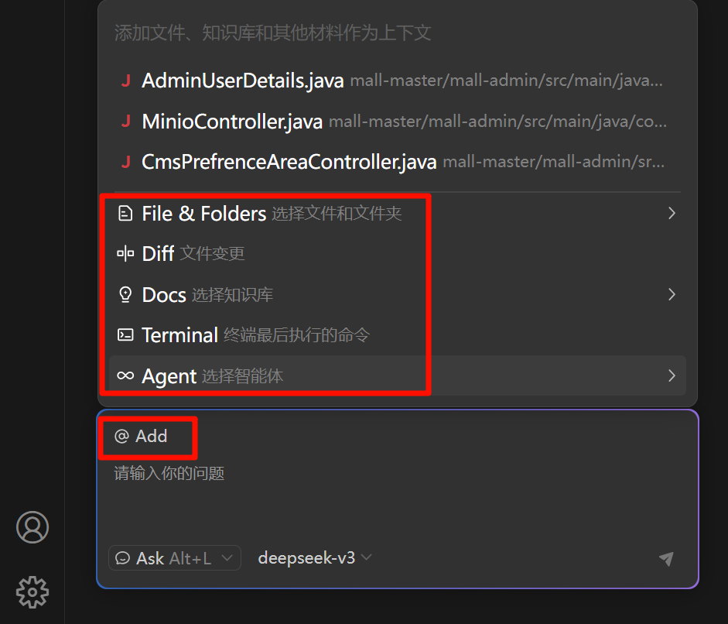
Task: Expand the Agent submenu chevron
Action: coord(672,376)
